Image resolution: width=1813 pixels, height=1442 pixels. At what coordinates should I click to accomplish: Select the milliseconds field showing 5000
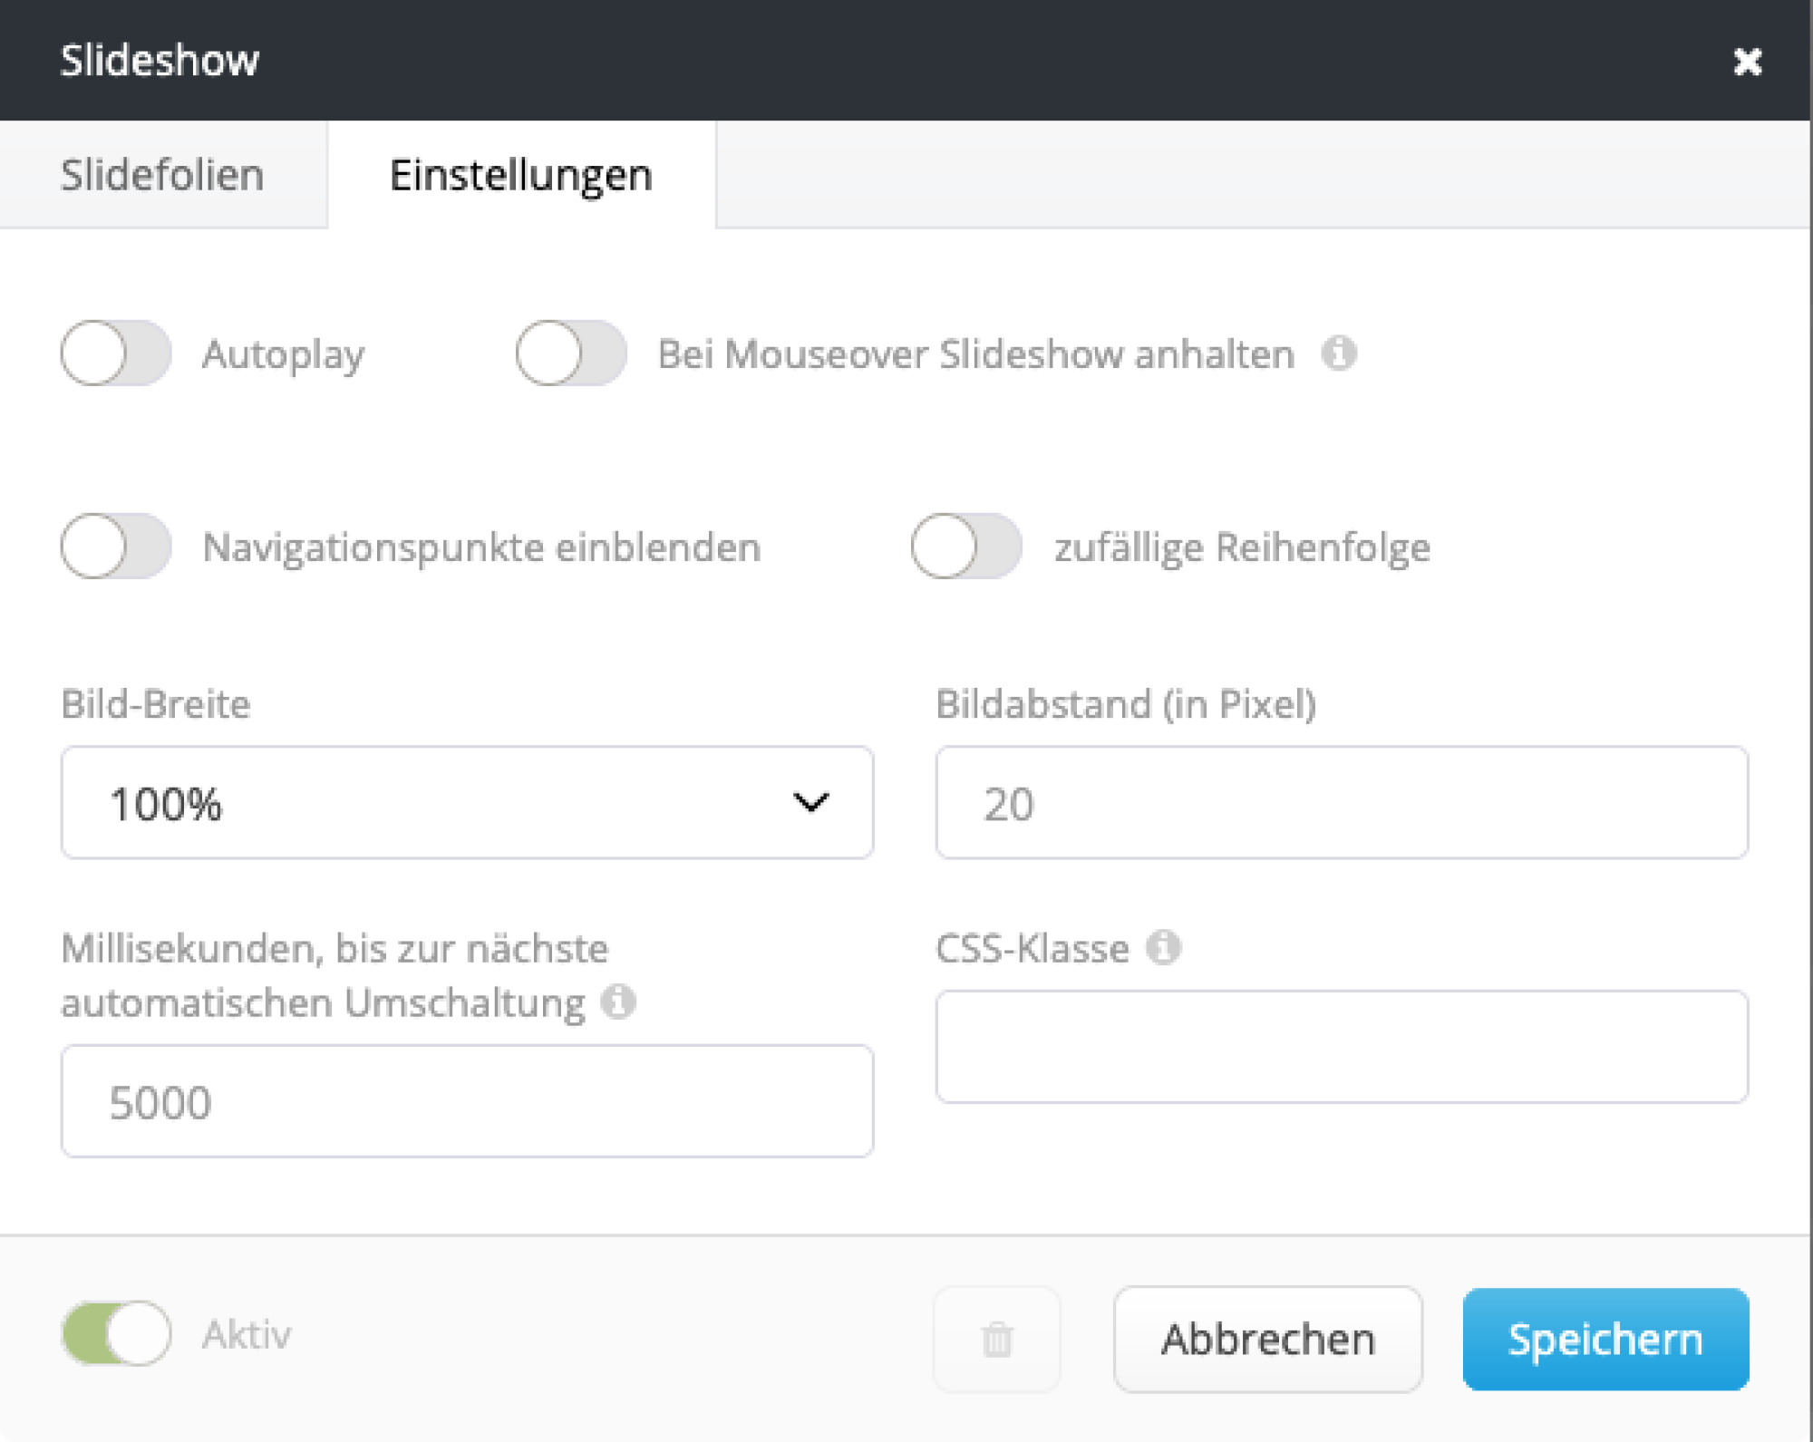coord(467,1099)
